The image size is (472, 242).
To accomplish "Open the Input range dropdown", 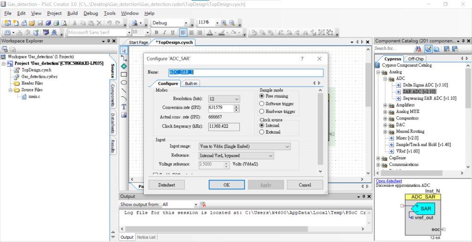I will 244,146.
